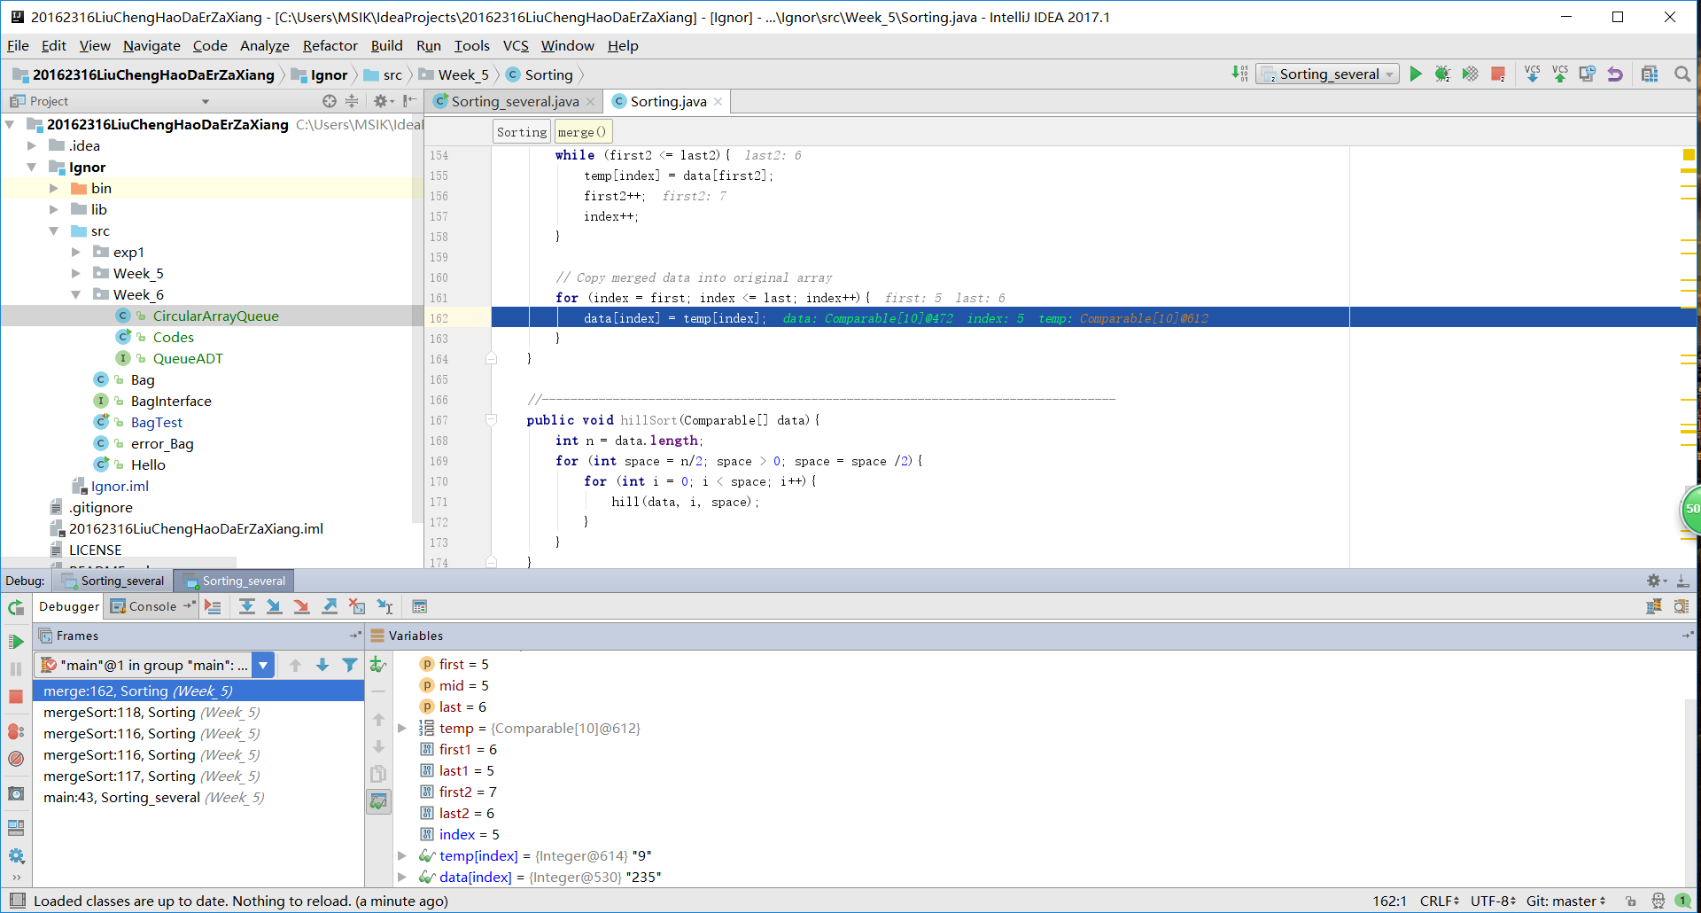Screen dimensions: 1701x913
Task: Toggle Mute Breakpoints in debug sidebar
Action: 16,759
